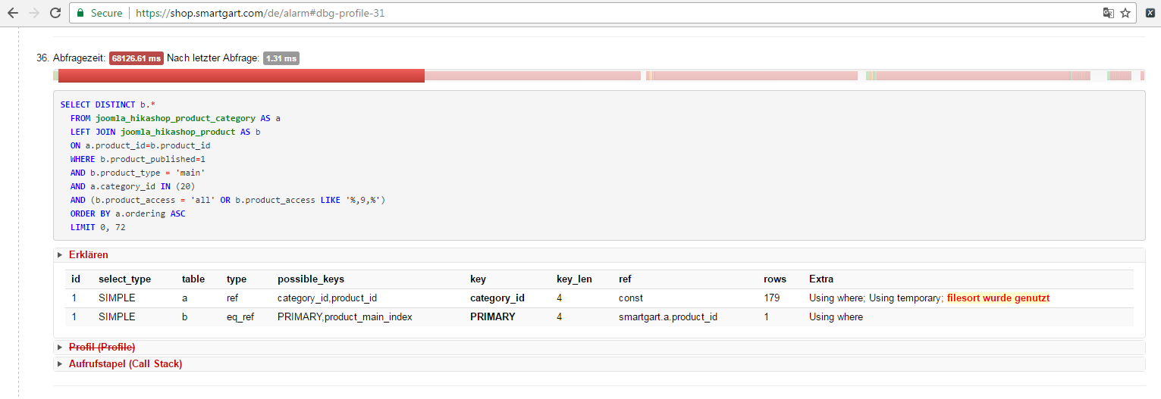The height and width of the screenshot is (399, 1161).
Task: Click the gray 1.31 ms badge
Action: pos(281,58)
